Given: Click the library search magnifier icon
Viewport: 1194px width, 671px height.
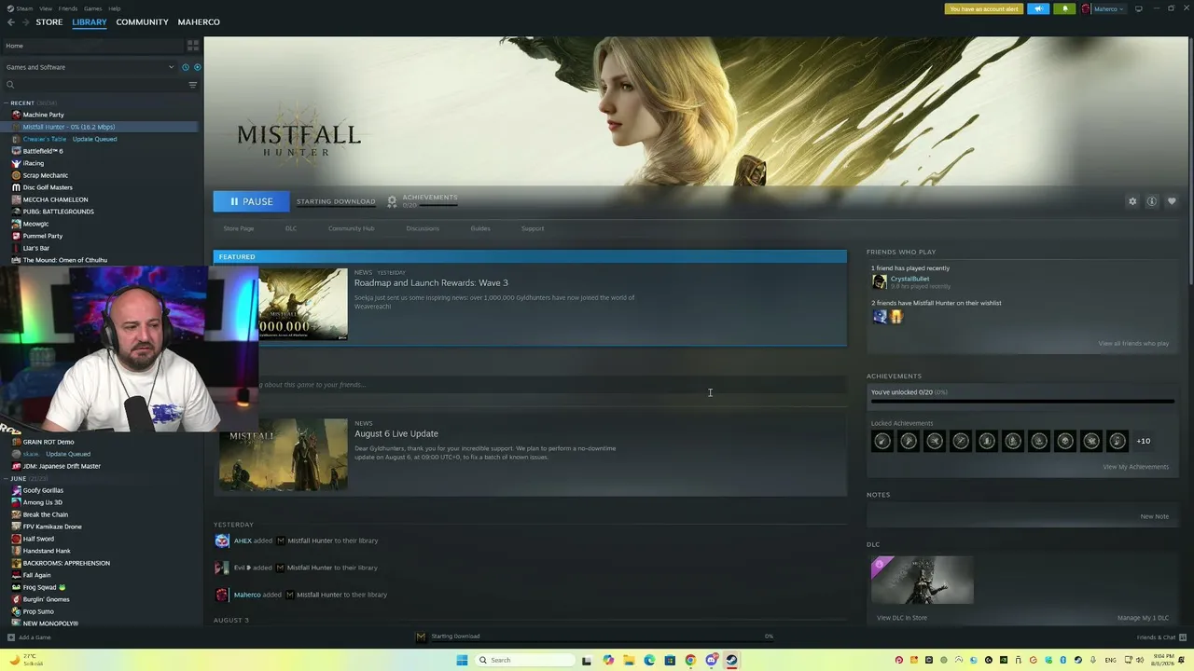Looking at the screenshot, I should pyautogui.click(x=10, y=85).
